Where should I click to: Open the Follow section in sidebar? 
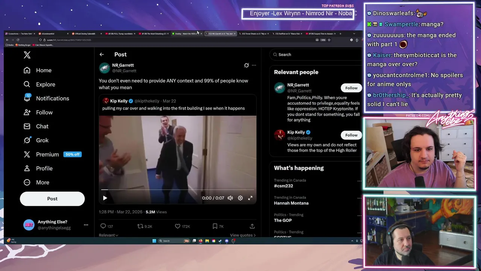38,112
